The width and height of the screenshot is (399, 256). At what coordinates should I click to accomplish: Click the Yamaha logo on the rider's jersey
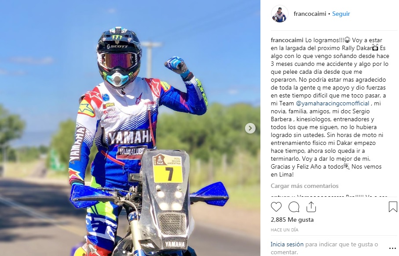click(x=130, y=137)
